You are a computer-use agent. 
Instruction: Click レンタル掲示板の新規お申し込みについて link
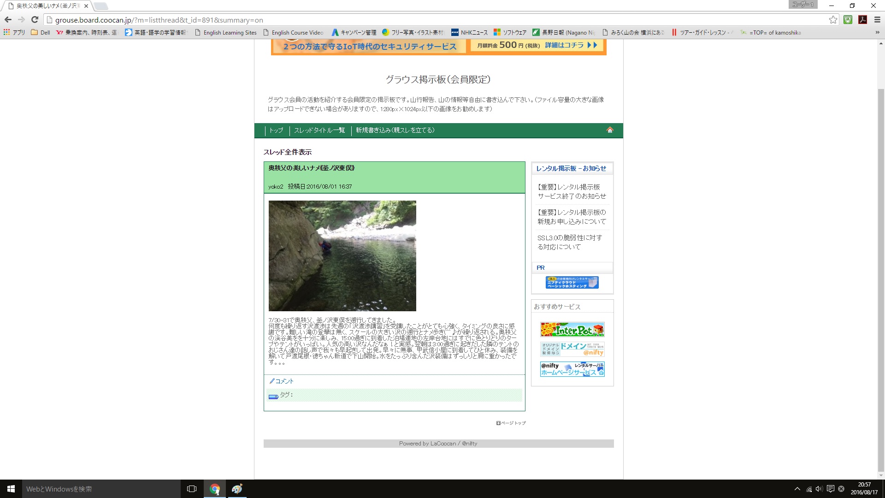click(x=572, y=217)
